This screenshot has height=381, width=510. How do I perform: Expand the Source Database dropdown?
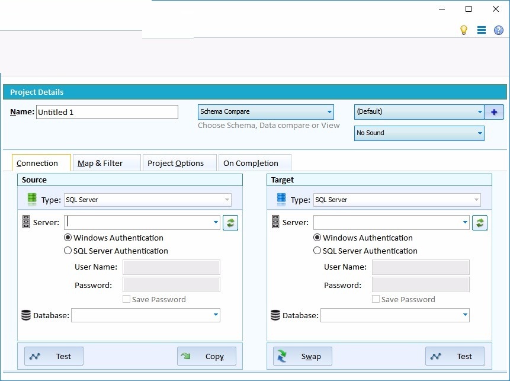coord(216,315)
